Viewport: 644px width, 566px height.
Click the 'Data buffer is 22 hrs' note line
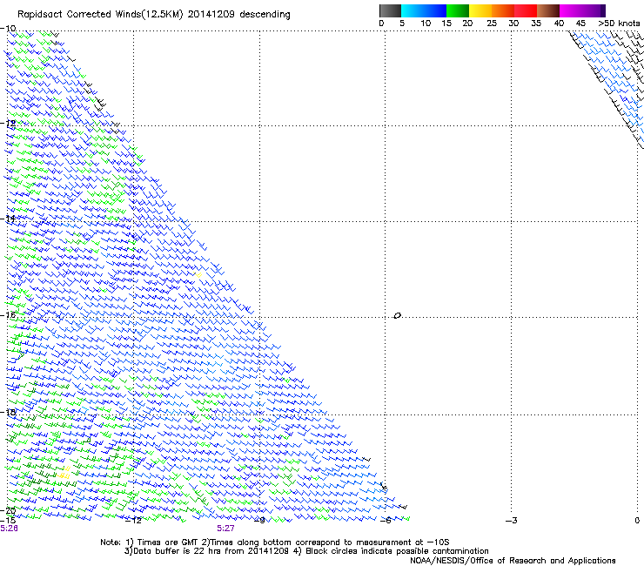point(306,551)
